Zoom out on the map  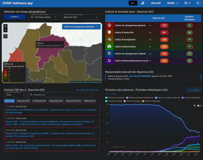6,30
